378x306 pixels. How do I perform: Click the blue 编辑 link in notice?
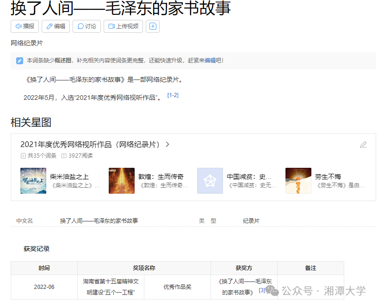coord(210,61)
